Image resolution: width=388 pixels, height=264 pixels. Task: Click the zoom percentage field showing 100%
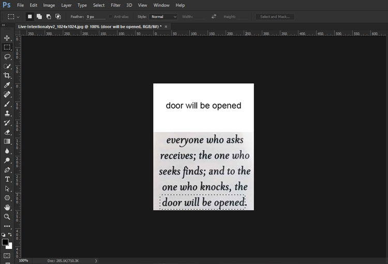(x=23, y=260)
